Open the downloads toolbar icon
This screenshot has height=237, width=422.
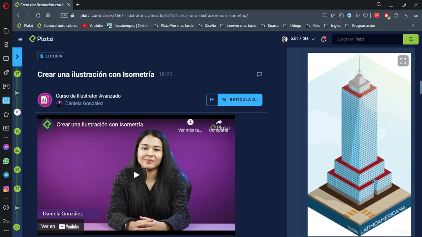pos(406,15)
